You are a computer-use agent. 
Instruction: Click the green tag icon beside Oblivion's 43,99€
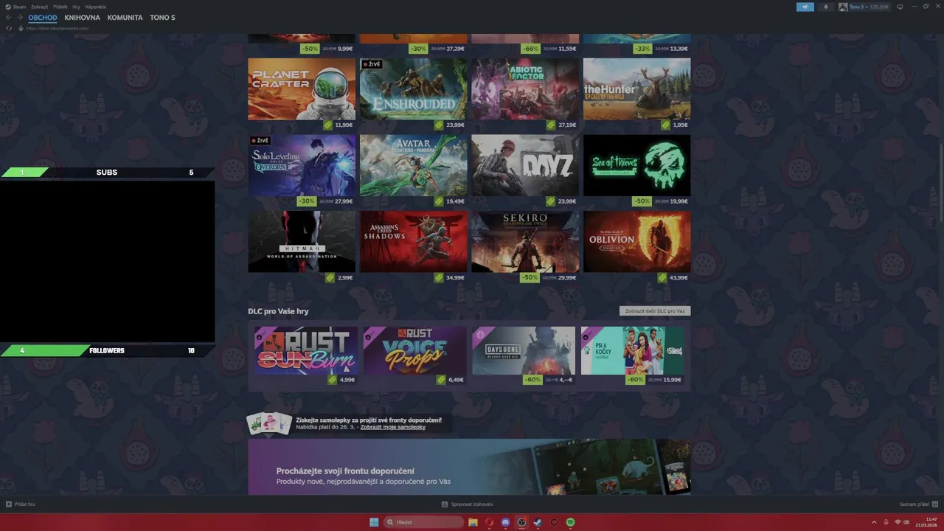click(664, 278)
